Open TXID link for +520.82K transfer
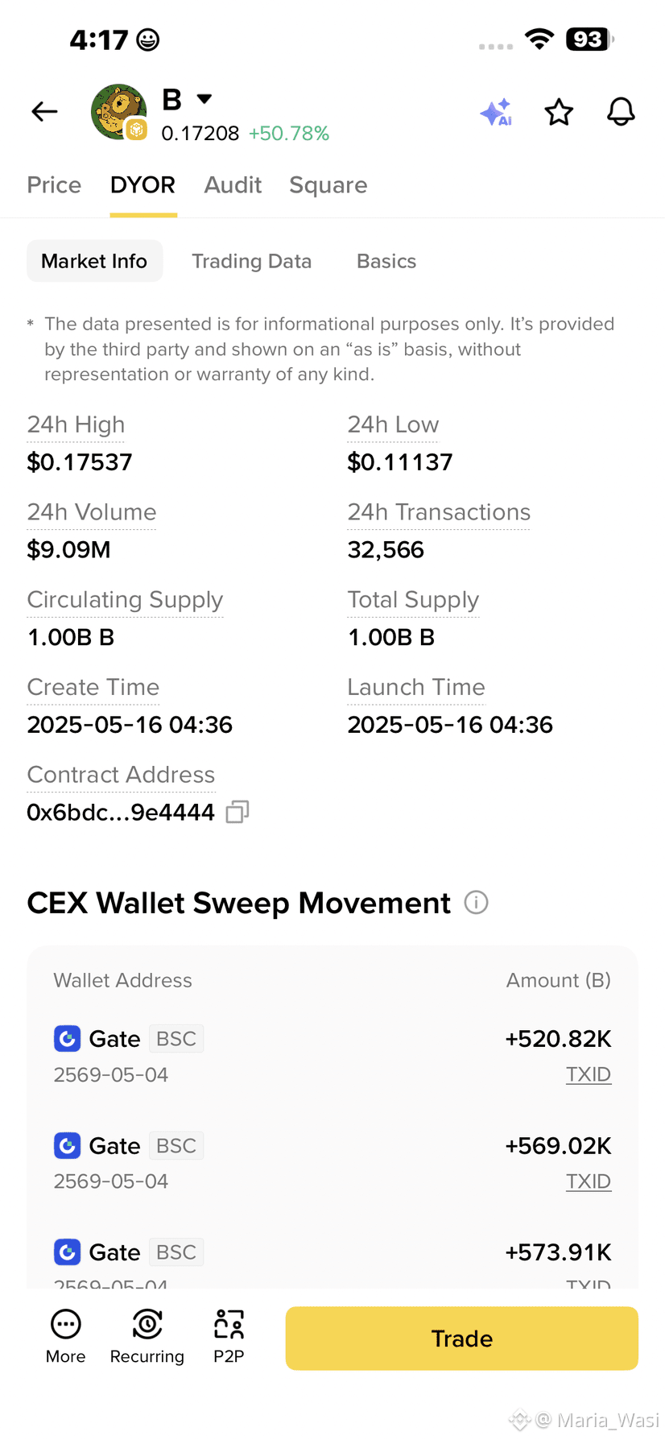 point(589,1074)
